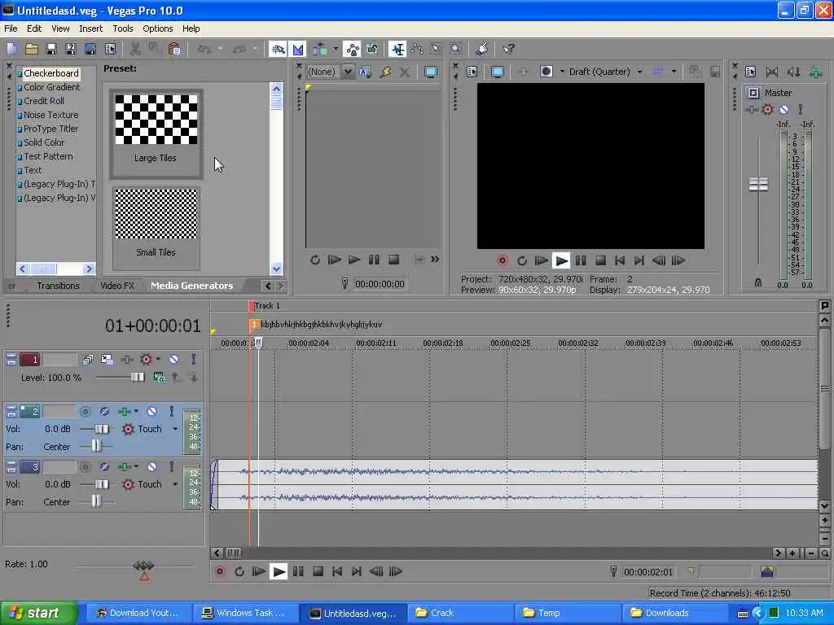Image resolution: width=834 pixels, height=625 pixels.
Task: Click the Pan slider handle on audio track 3
Action: point(96,501)
